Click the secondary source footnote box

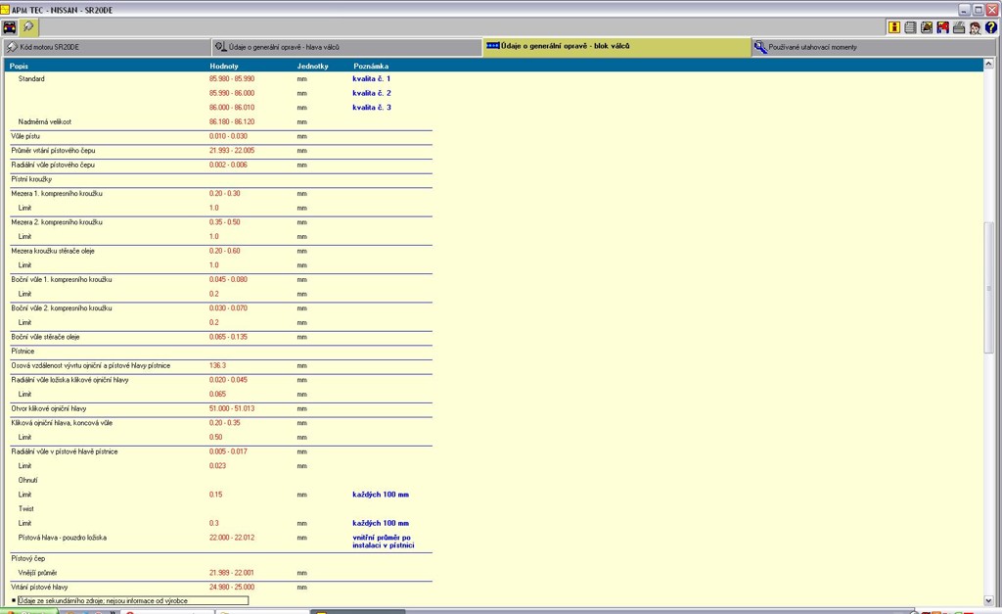132,600
